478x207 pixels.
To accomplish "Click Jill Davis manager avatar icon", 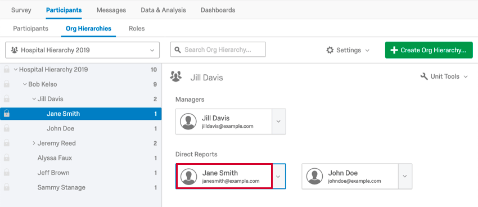I will (188, 121).
